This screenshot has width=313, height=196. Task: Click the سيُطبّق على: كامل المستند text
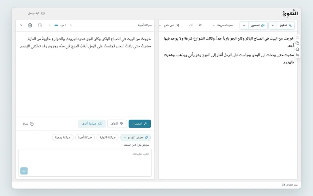click(136, 145)
